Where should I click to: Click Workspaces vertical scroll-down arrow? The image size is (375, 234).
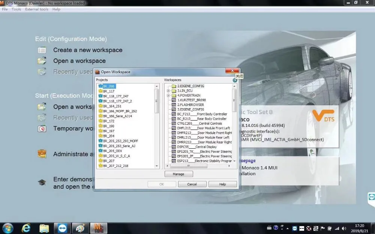tap(234, 161)
